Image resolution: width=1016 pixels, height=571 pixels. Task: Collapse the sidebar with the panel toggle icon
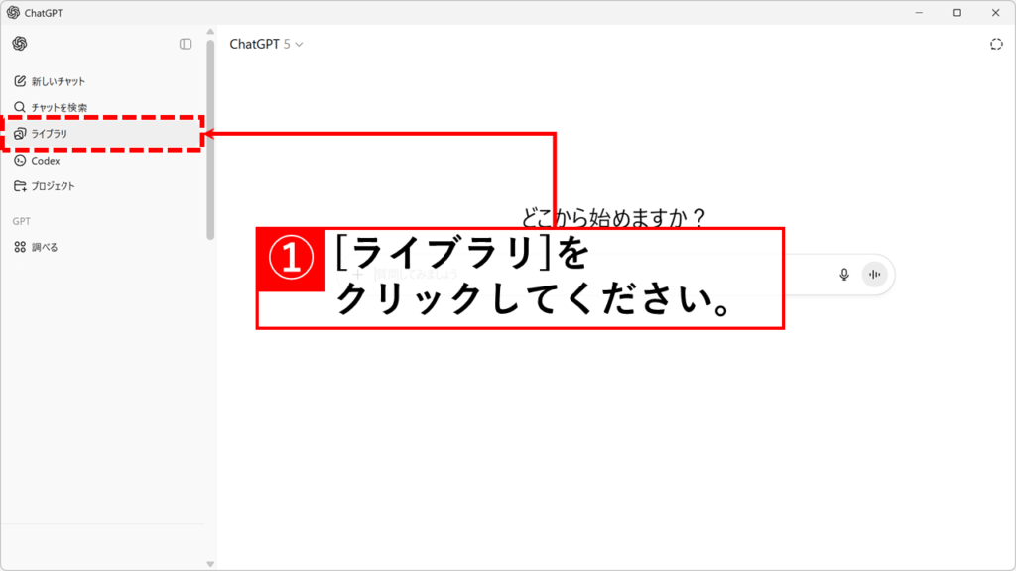[186, 44]
